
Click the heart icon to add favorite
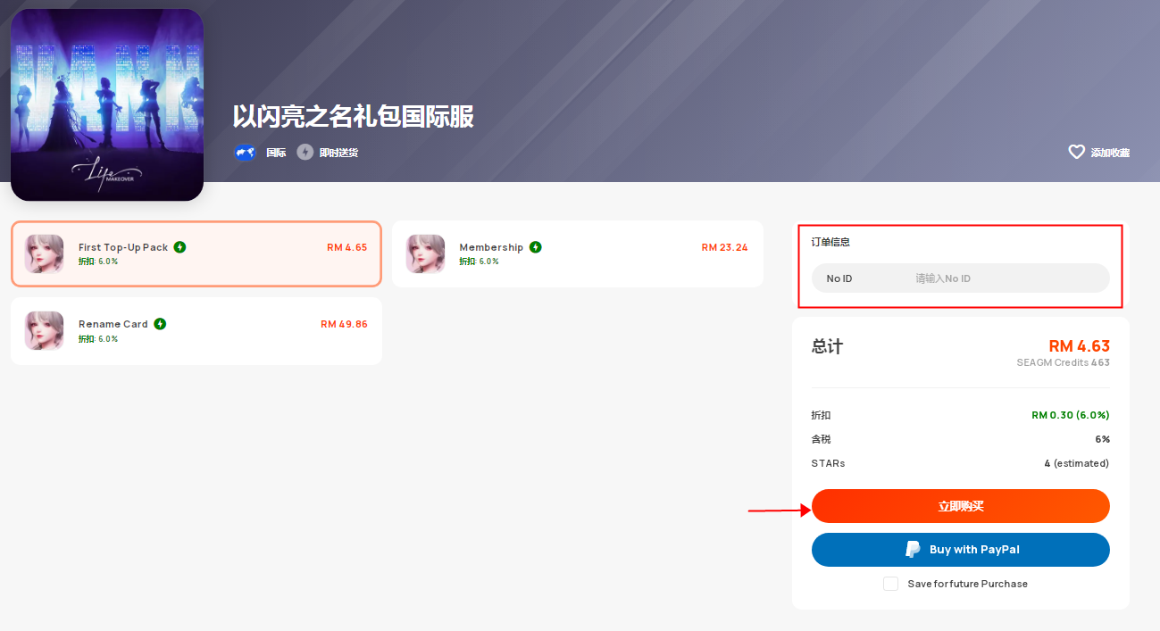1077,153
